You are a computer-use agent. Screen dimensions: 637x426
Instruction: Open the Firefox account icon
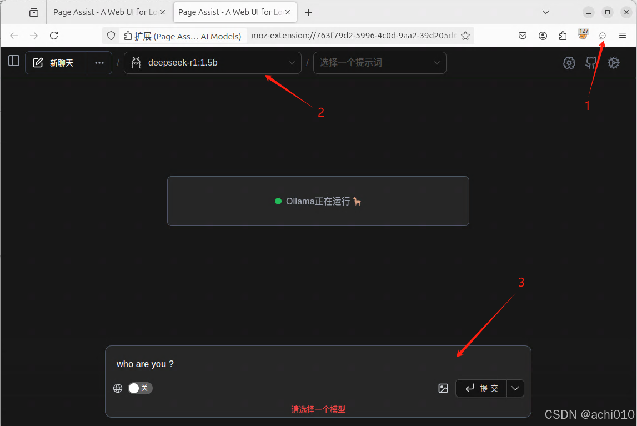click(x=543, y=36)
